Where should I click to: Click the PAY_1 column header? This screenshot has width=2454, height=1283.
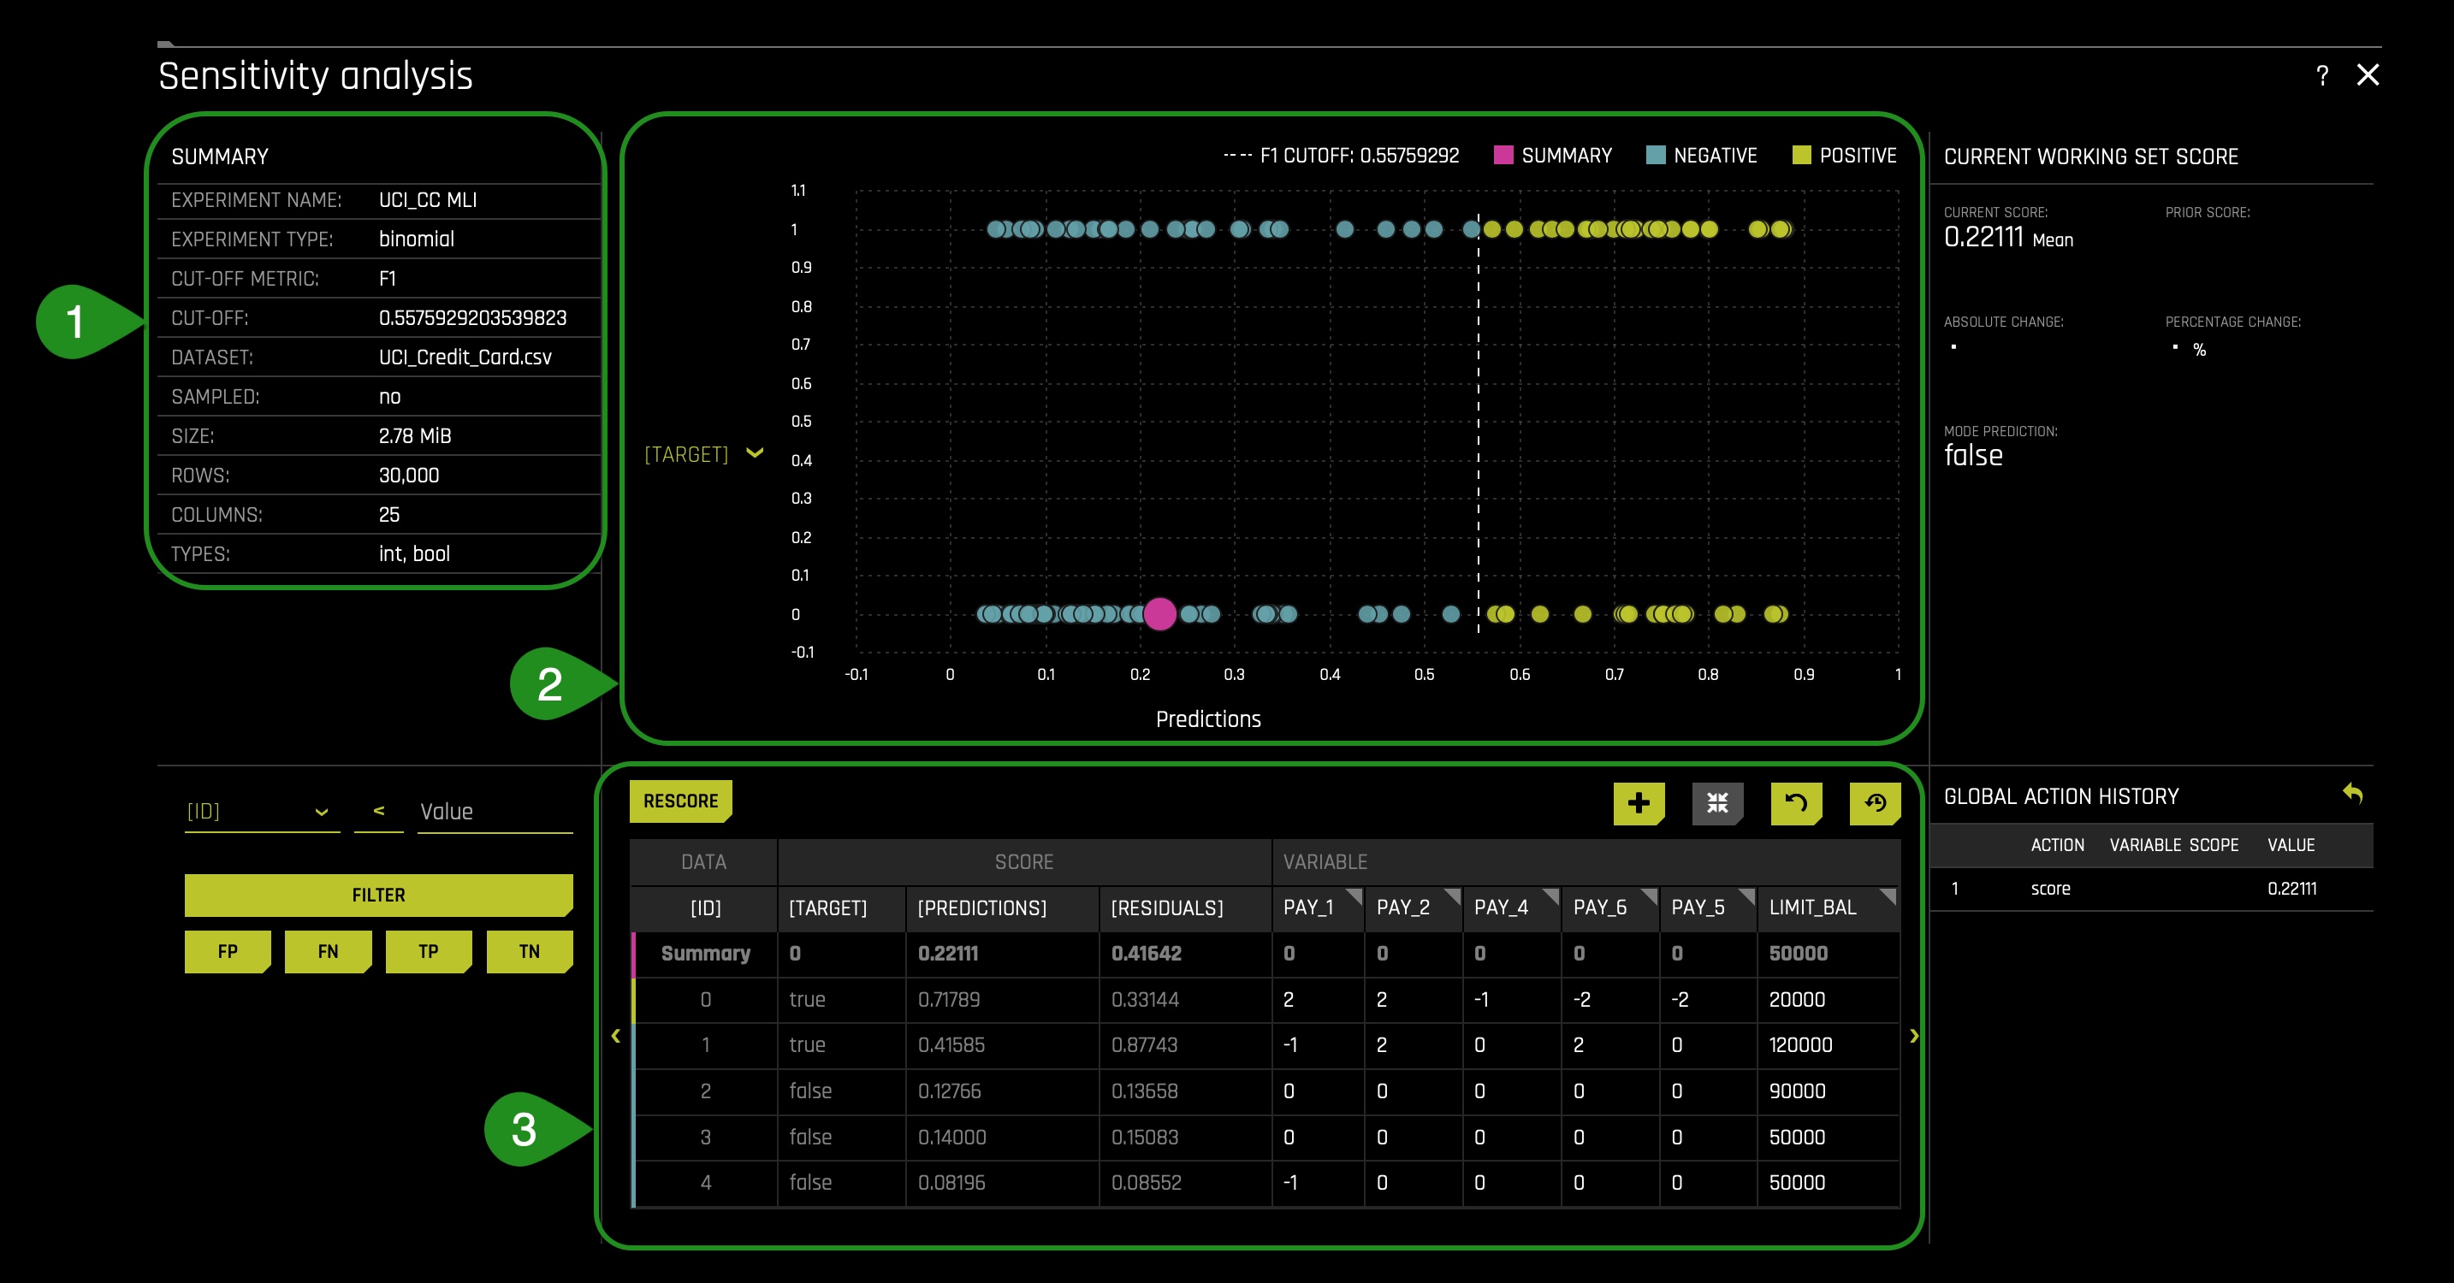1318,908
